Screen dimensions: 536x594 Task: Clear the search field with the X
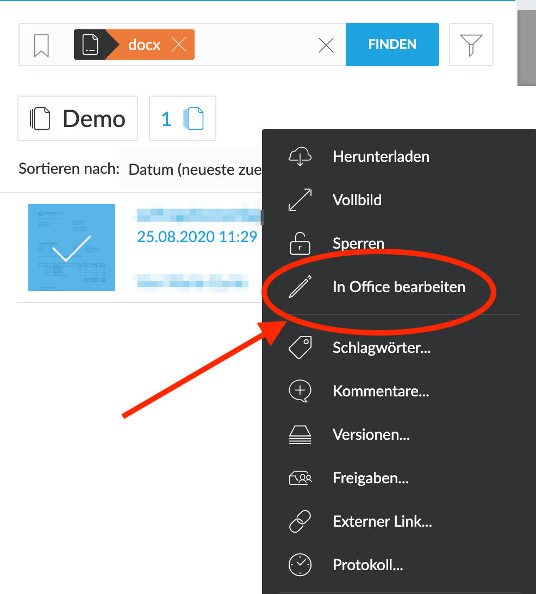pyautogui.click(x=326, y=46)
